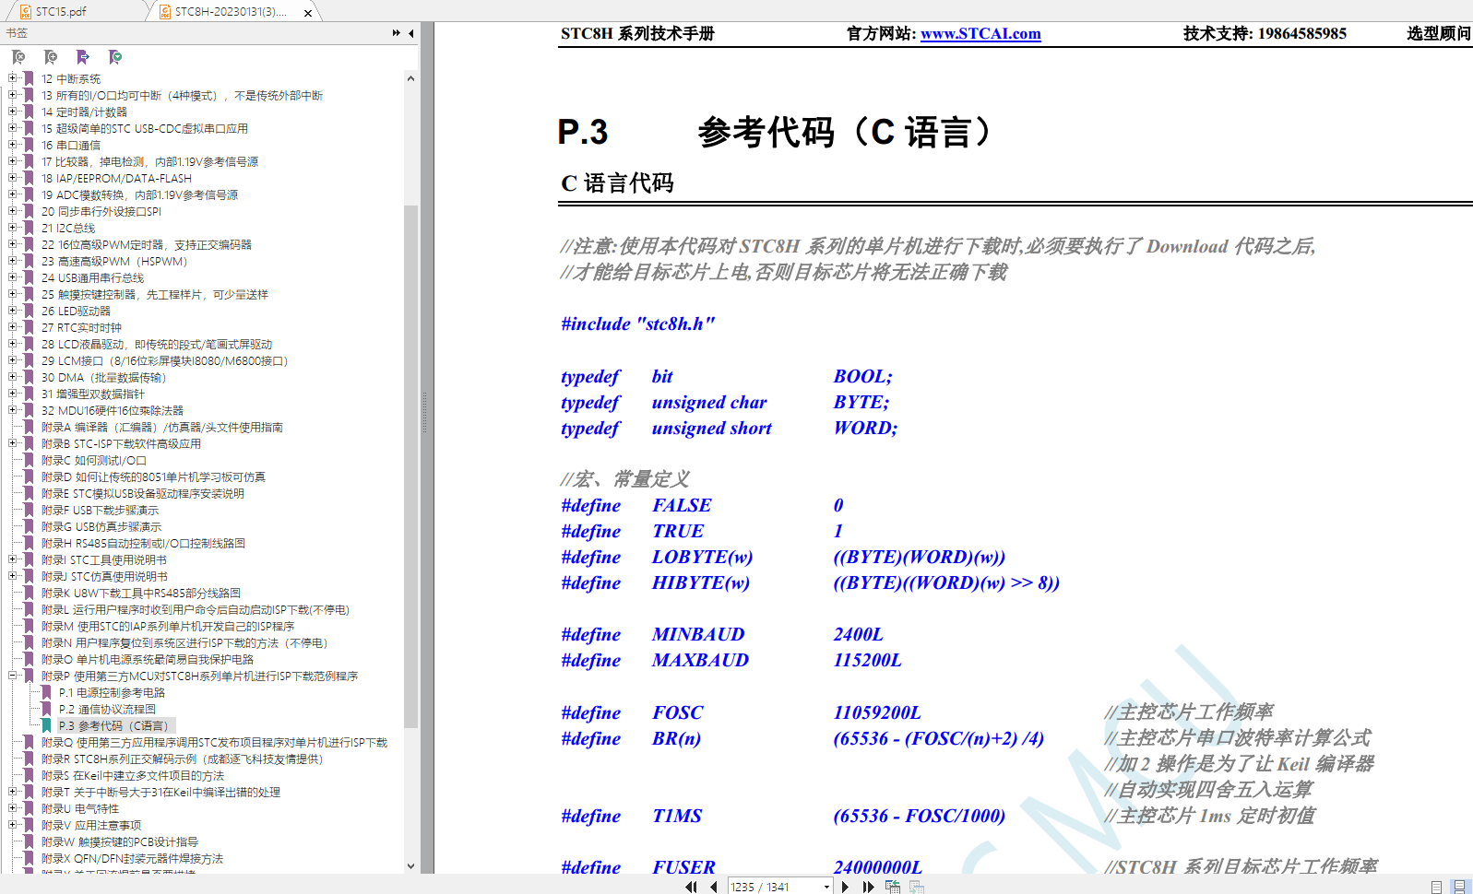The height and width of the screenshot is (894, 1473).
Task: Click the PDF icon on STC8H-20230131 tab
Action: coord(165,11)
